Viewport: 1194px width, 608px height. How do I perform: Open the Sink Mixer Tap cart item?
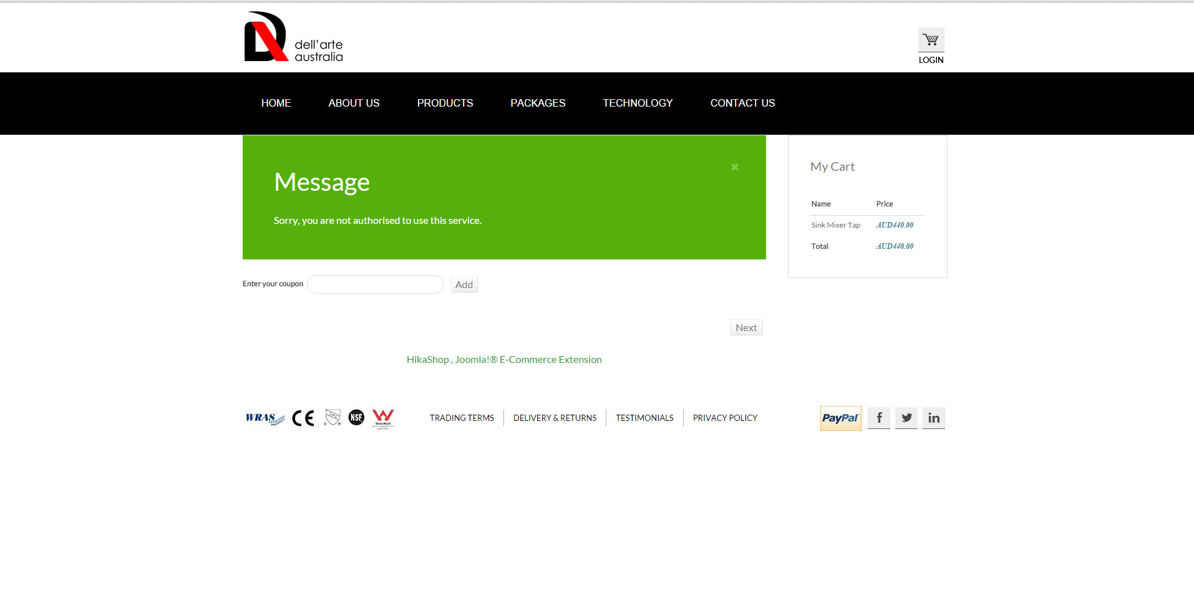[836, 225]
